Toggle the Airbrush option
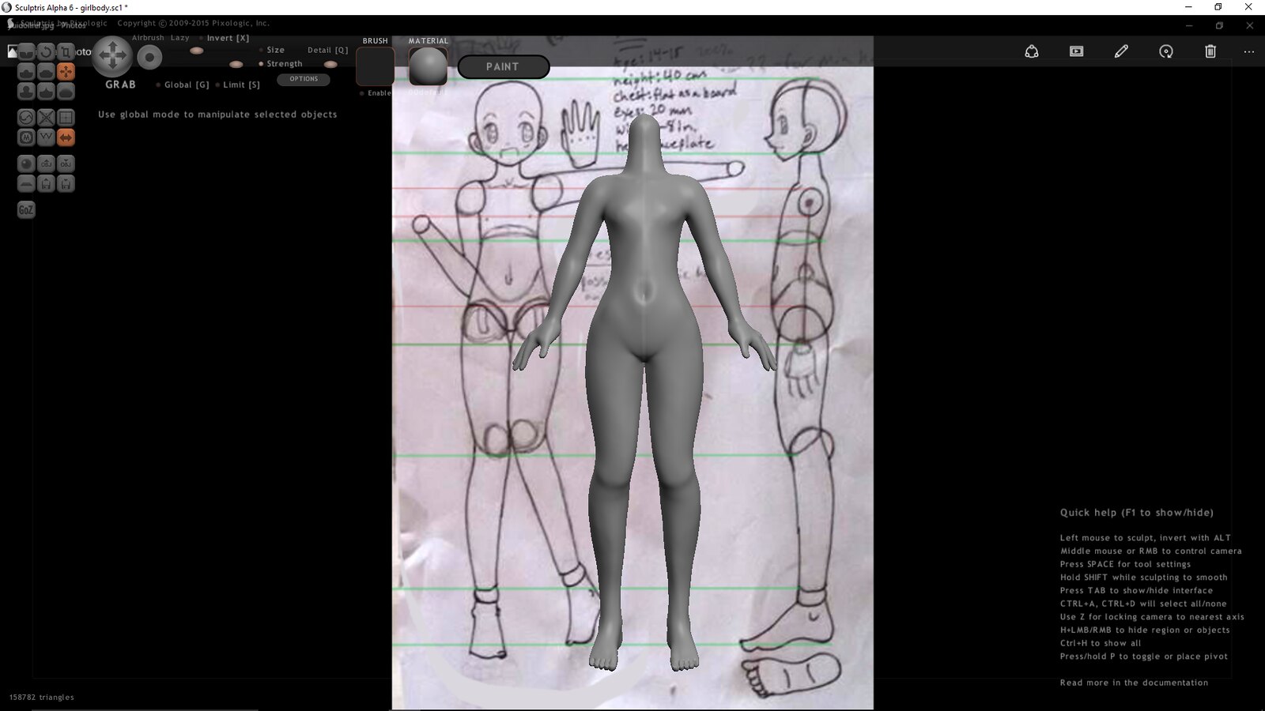Image resolution: width=1265 pixels, height=711 pixels. [148, 38]
